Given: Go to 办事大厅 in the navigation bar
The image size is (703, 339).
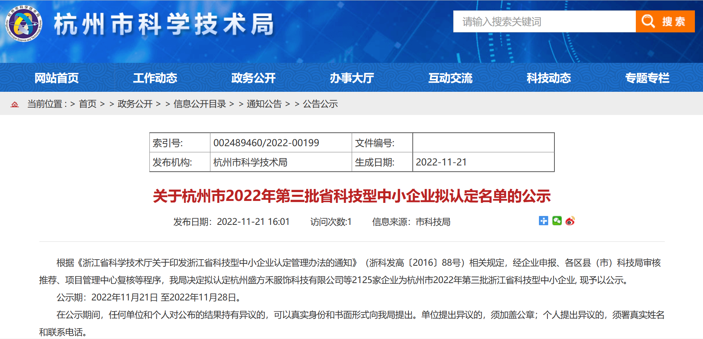Looking at the screenshot, I should (x=352, y=78).
